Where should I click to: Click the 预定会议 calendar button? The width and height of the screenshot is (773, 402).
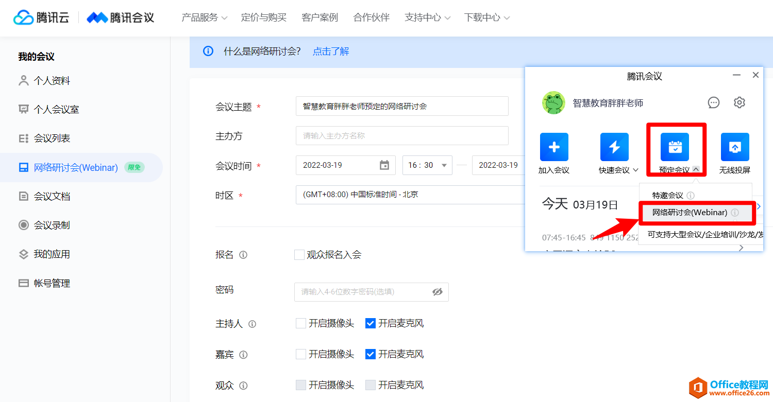click(x=675, y=147)
